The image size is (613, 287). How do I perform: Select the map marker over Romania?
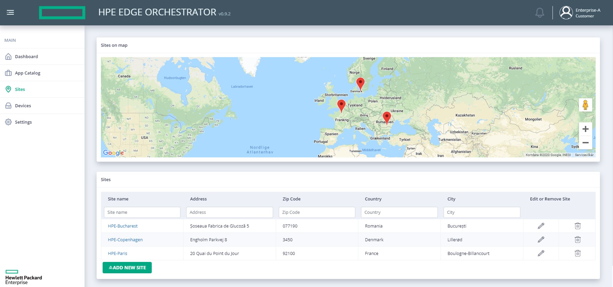pyautogui.click(x=387, y=118)
